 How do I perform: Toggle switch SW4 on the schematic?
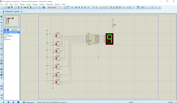pos(58,58)
